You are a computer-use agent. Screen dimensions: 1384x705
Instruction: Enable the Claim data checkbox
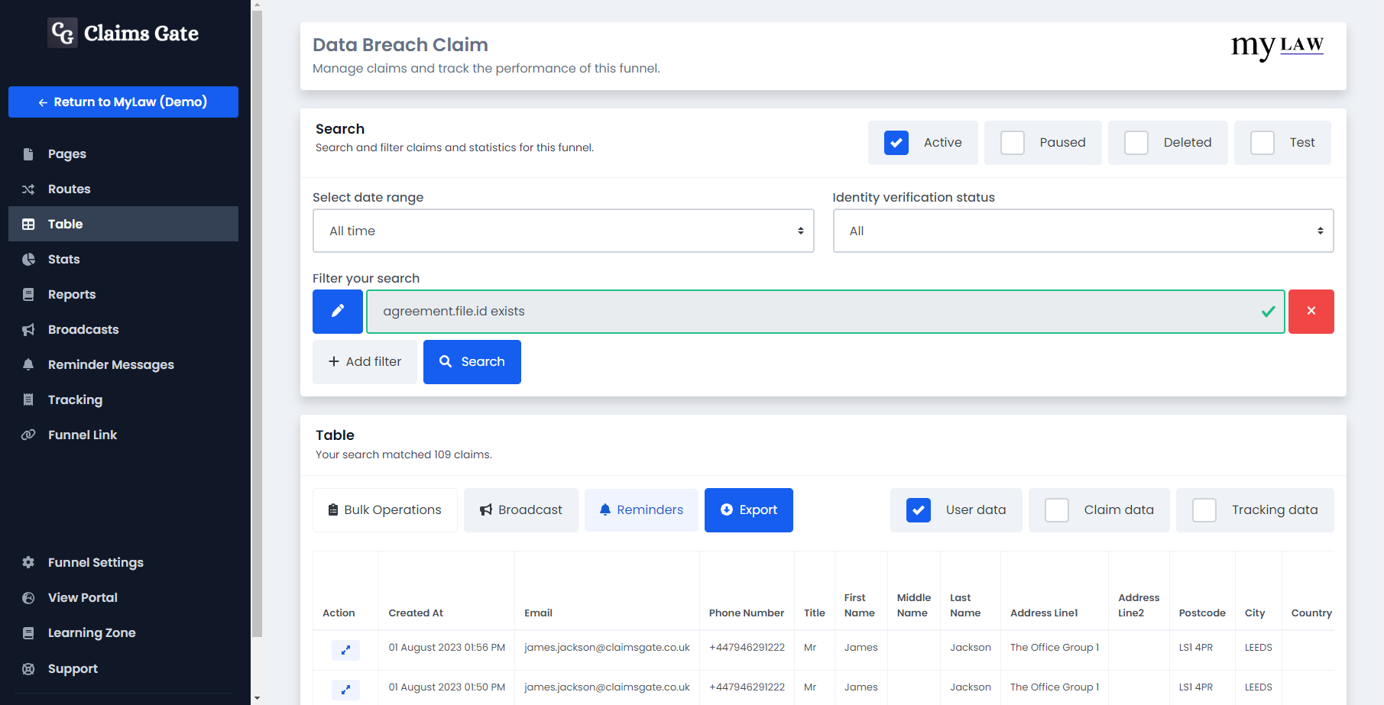1056,510
